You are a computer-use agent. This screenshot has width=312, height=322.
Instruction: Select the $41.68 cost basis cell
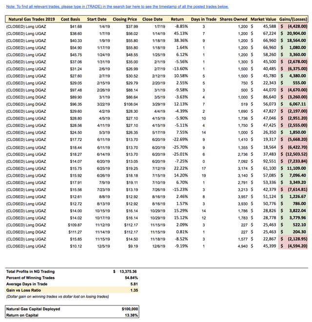pos(76,26)
